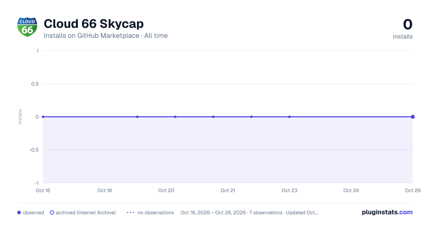Select the data point just after Oct 20
The height and width of the screenshot is (225, 430).
coord(175,117)
